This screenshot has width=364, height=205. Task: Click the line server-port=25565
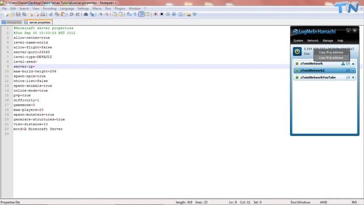[32, 52]
